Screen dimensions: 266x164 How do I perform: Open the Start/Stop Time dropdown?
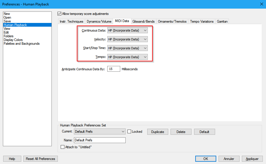pyautogui.click(x=127, y=48)
